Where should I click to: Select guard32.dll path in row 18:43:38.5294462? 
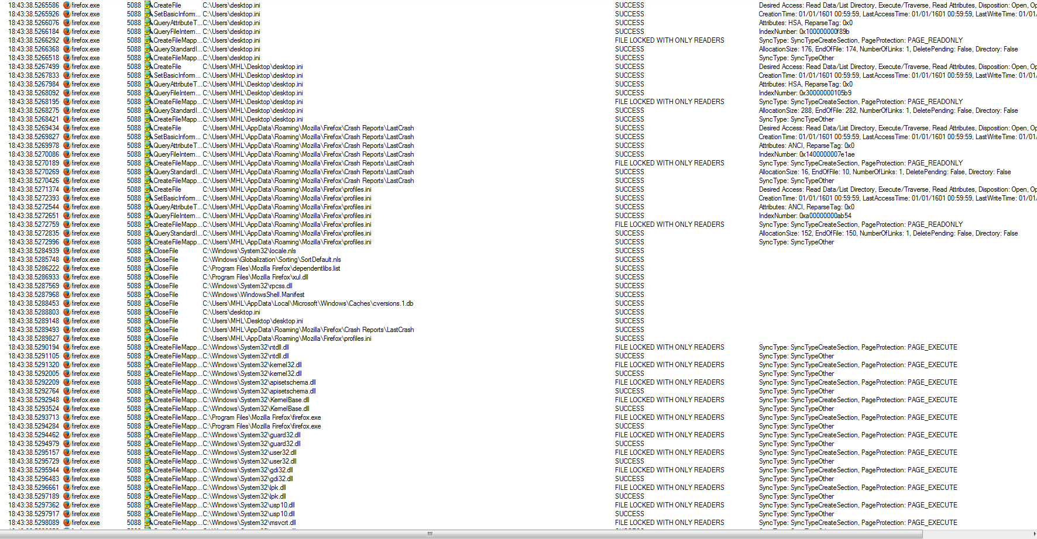pos(252,435)
